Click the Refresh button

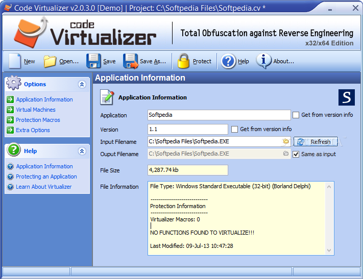[316, 142]
